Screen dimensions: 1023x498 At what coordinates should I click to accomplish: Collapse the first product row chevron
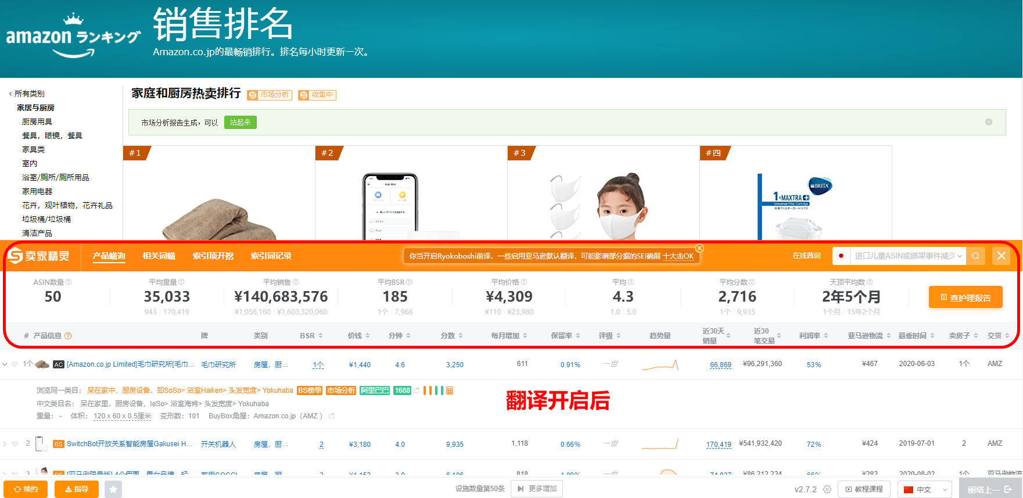click(x=5, y=364)
